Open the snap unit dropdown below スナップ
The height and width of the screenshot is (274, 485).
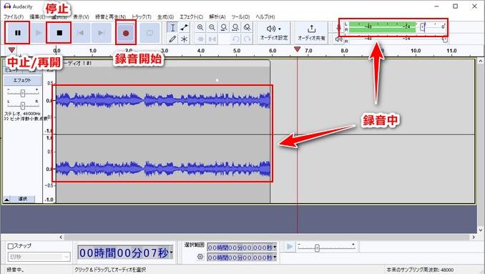(39, 257)
